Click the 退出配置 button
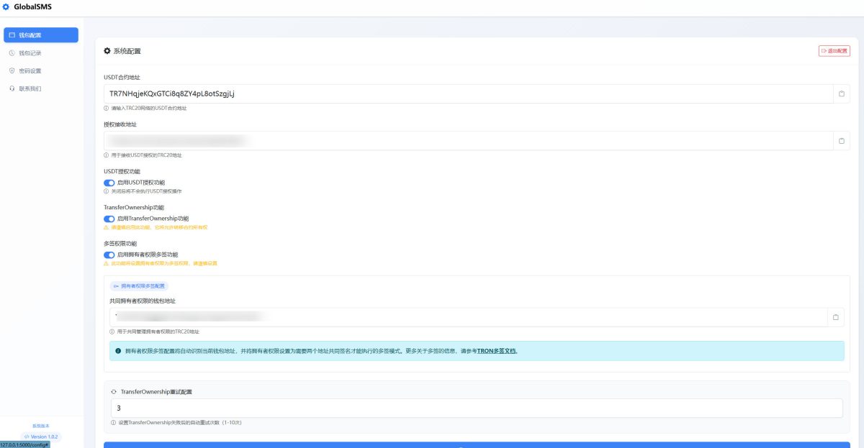 coord(834,51)
